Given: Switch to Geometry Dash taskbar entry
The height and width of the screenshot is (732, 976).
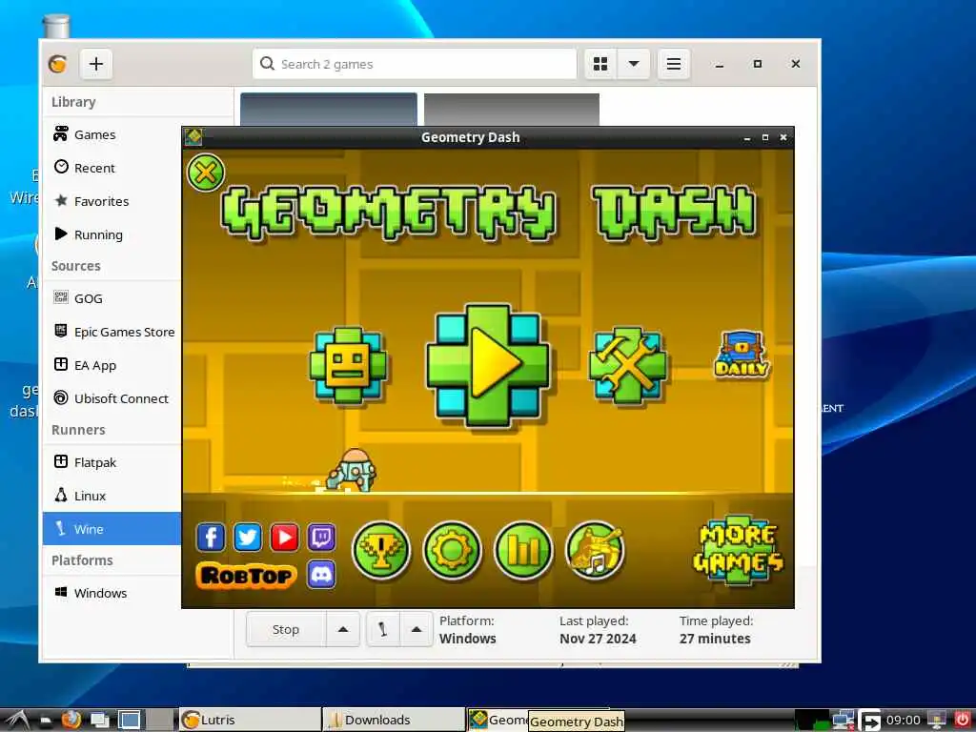Looking at the screenshot, I should tap(498, 720).
